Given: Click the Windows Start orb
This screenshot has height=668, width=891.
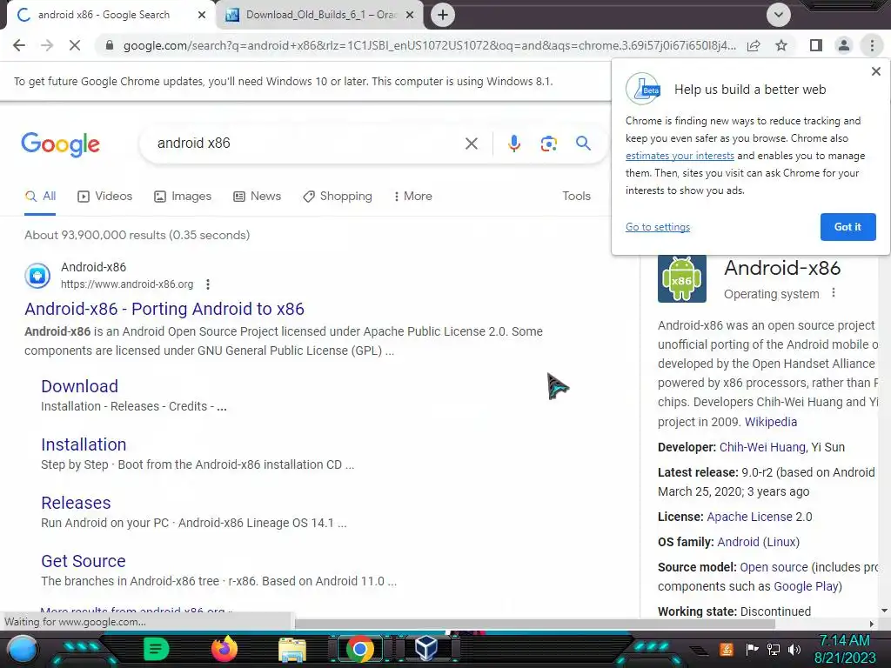Looking at the screenshot, I should (23, 650).
